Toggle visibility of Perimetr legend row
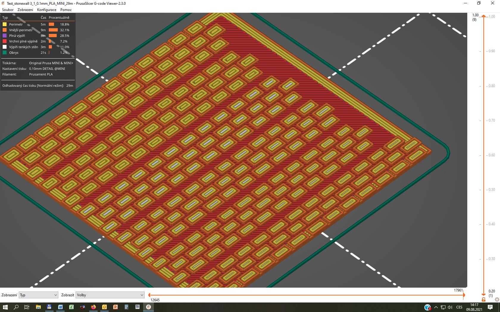The width and height of the screenshot is (500, 312). (16, 24)
